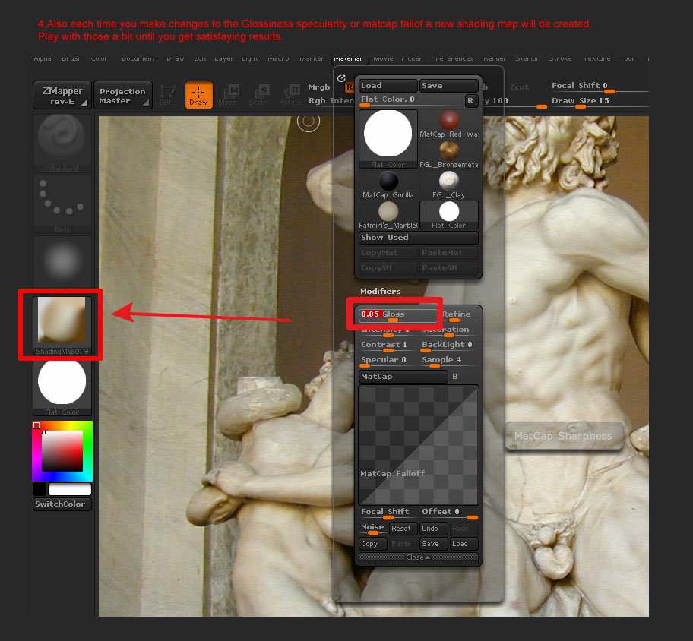
Task: Click Save under the falloff curve
Action: pyautogui.click(x=433, y=544)
